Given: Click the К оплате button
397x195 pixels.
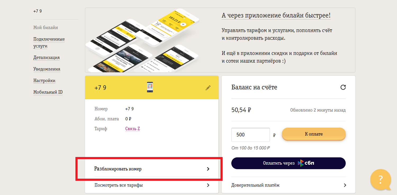Looking at the screenshot, I should click(x=314, y=134).
